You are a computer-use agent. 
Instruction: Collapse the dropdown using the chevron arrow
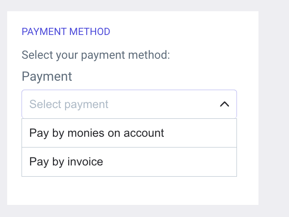224,104
